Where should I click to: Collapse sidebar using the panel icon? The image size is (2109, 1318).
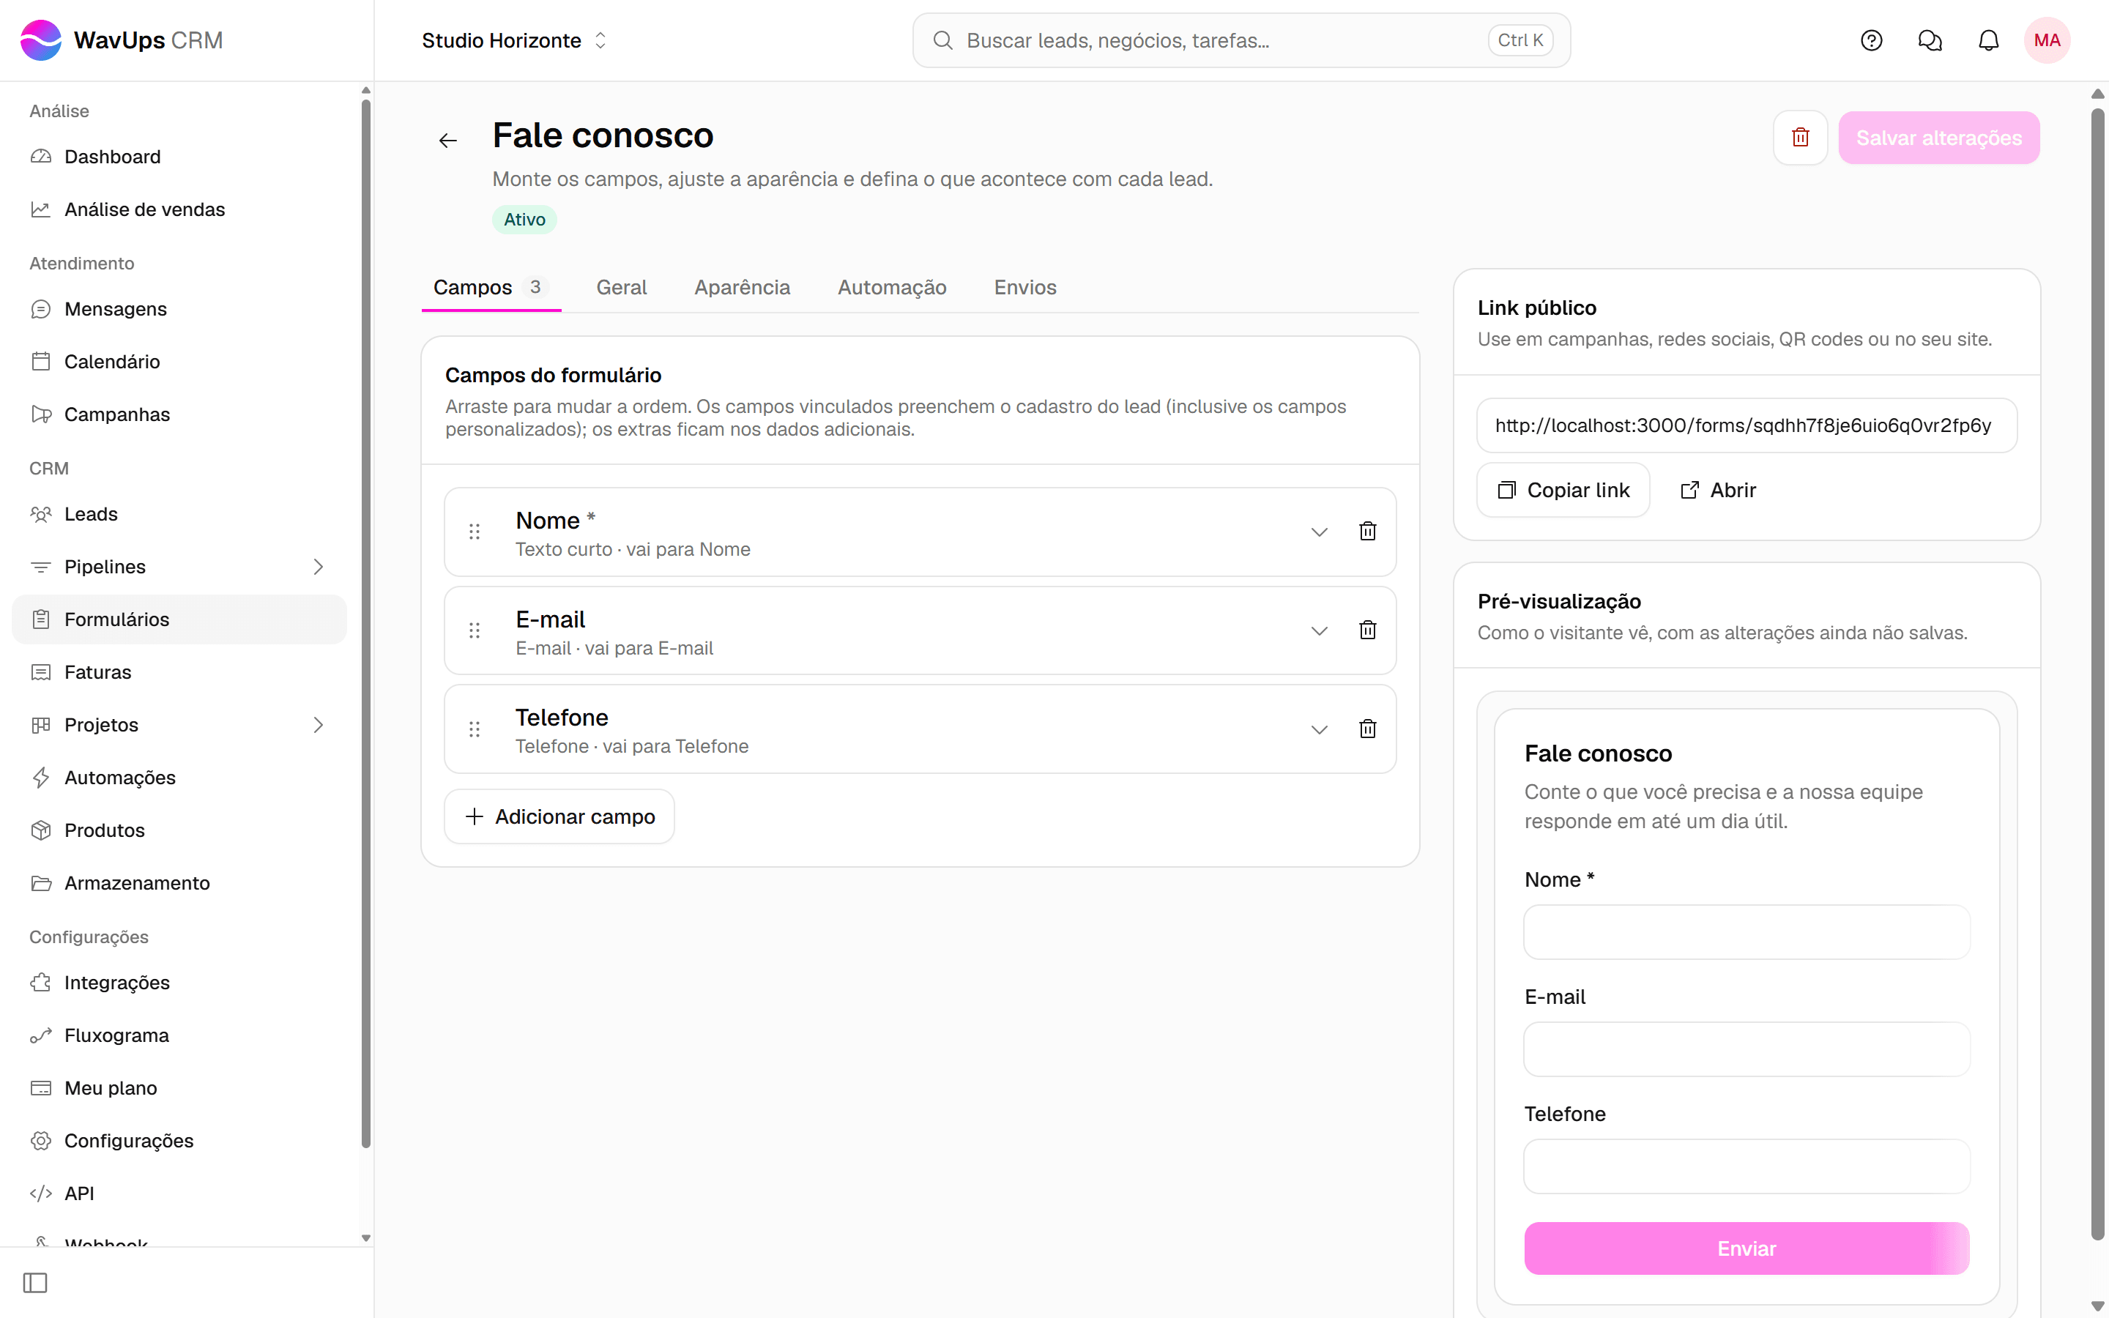[x=35, y=1282]
